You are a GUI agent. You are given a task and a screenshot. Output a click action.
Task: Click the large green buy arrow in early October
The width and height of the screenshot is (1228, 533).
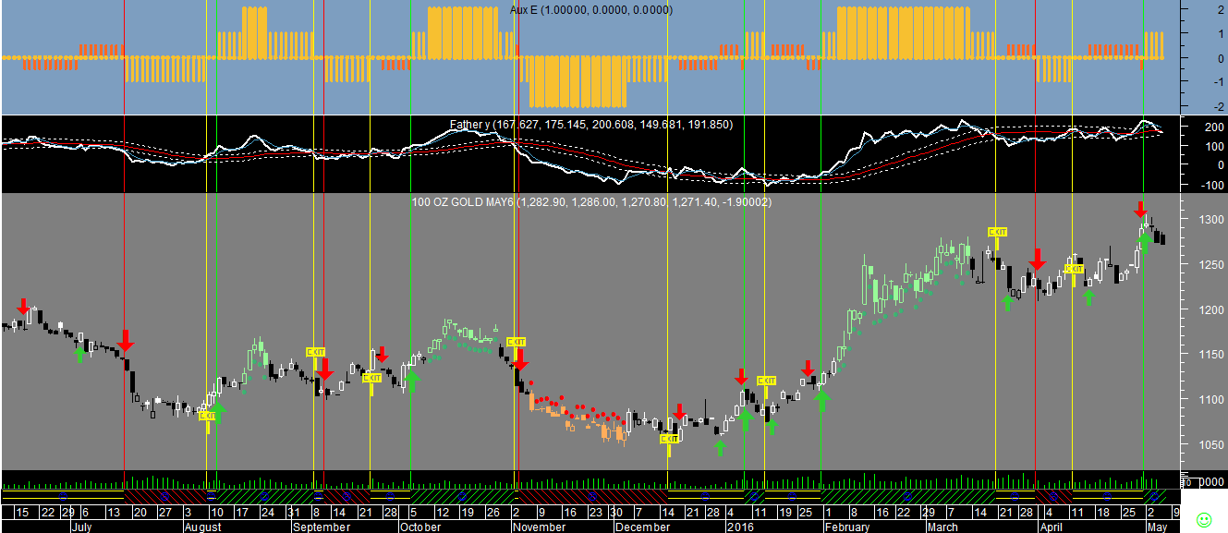(412, 380)
